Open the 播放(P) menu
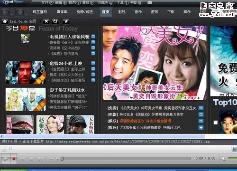The image size is (237, 171). coord(88,3)
